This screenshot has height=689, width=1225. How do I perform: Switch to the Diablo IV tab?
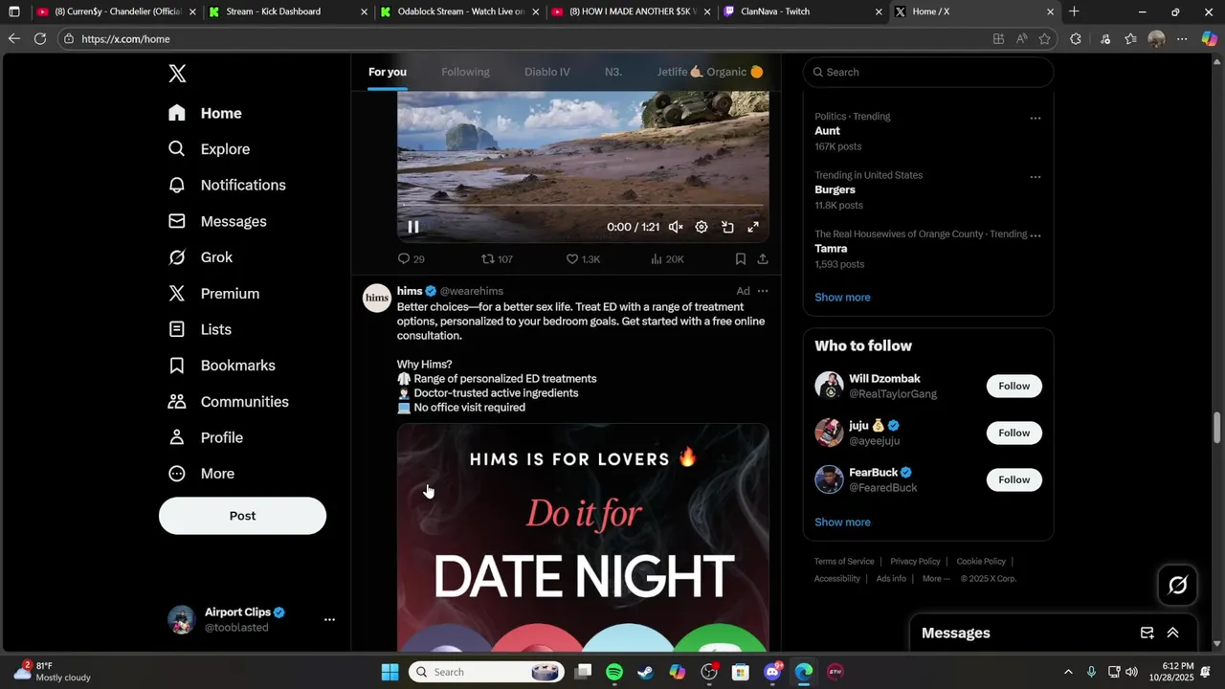pos(546,72)
